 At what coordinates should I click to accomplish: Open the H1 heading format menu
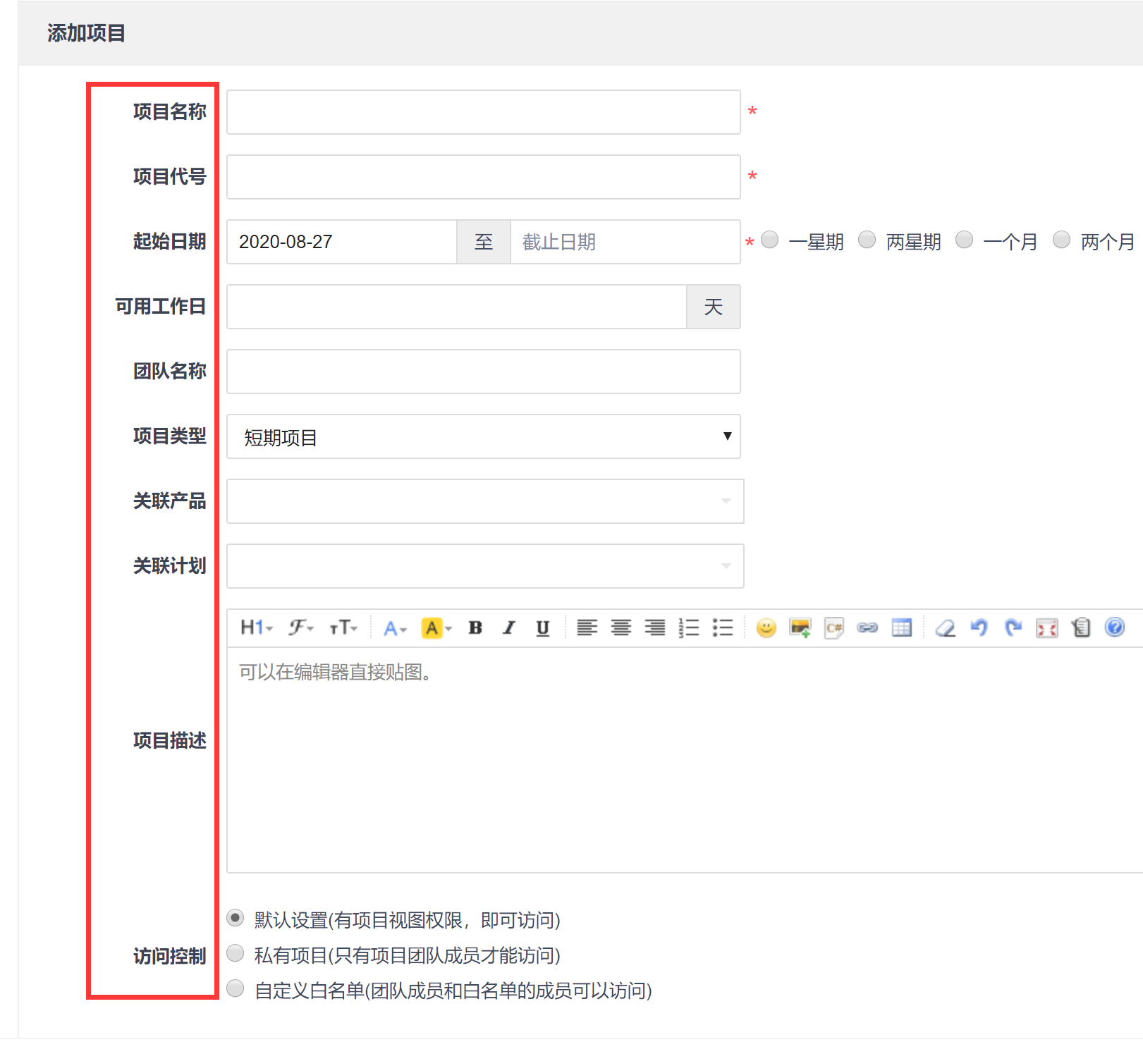click(x=256, y=627)
